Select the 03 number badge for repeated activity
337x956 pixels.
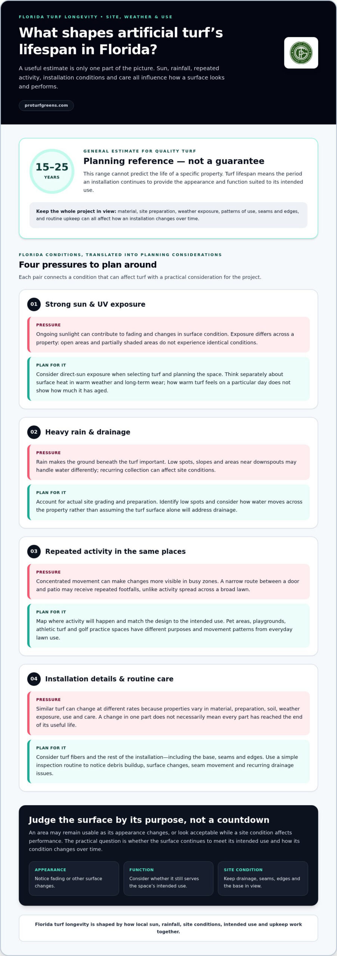34,551
